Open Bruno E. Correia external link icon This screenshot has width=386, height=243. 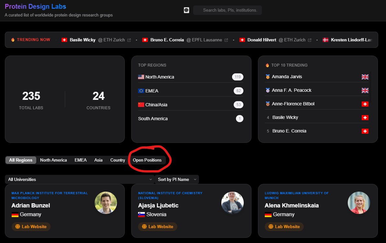pyautogui.click(x=226, y=40)
